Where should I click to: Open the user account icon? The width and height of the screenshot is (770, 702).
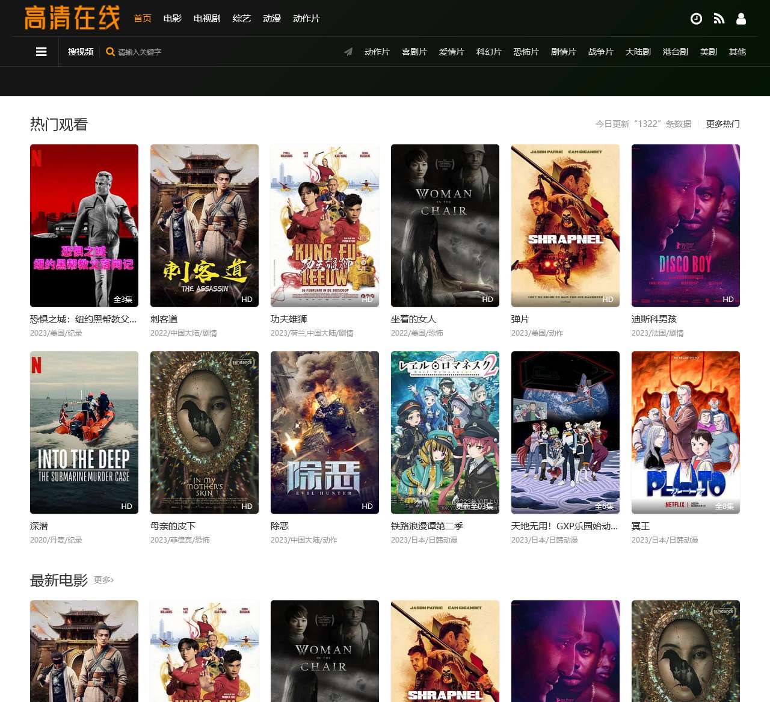[741, 19]
